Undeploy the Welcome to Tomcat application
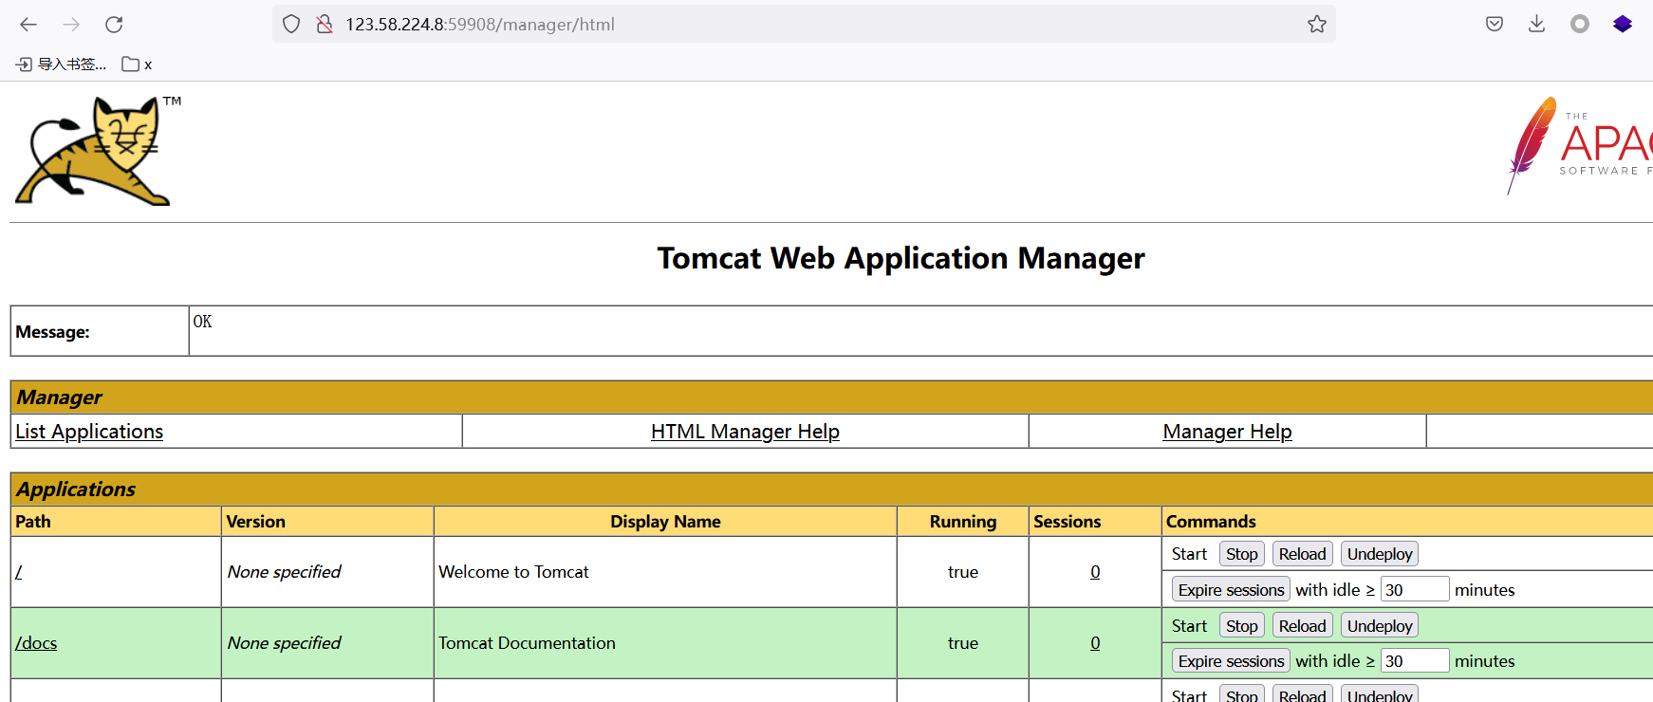The image size is (1653, 702). coord(1380,554)
